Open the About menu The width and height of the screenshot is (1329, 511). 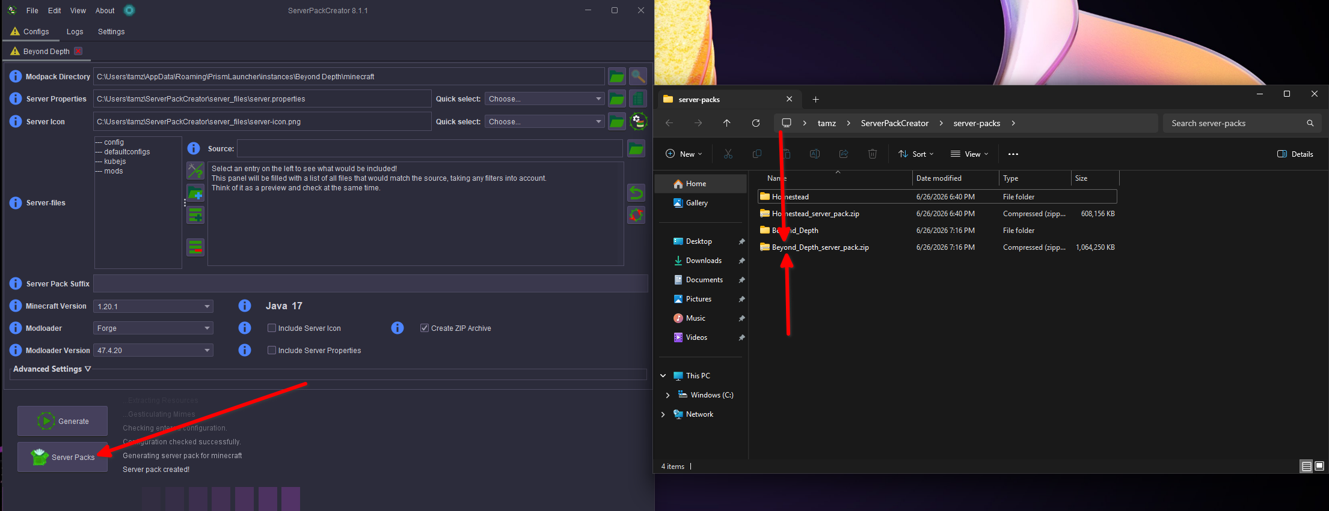pyautogui.click(x=105, y=11)
